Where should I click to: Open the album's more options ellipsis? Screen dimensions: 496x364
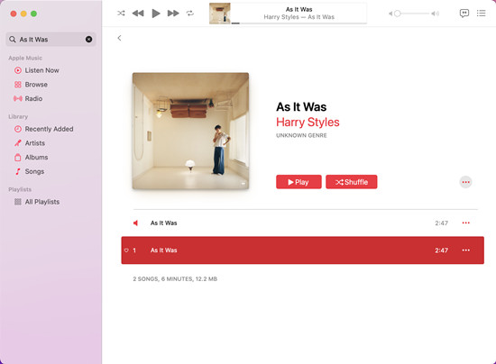tap(465, 182)
